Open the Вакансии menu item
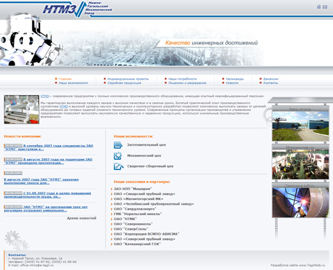Viewport: 333px width, 270px height. [x=271, y=79]
